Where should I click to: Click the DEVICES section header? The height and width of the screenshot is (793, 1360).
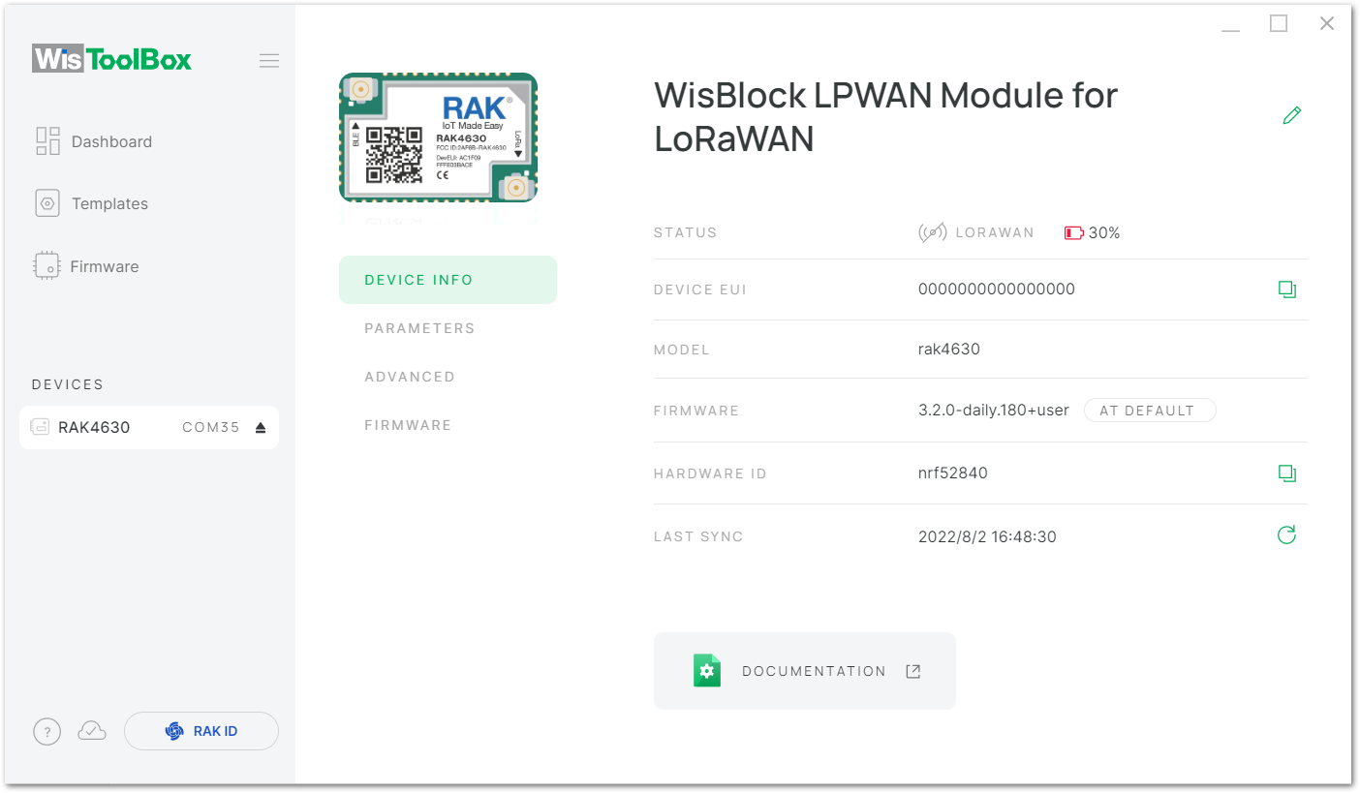pos(68,384)
